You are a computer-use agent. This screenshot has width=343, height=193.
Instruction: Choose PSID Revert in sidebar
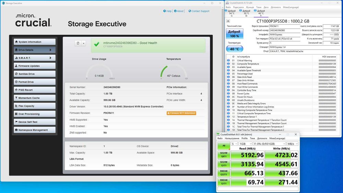pyautogui.click(x=35, y=90)
